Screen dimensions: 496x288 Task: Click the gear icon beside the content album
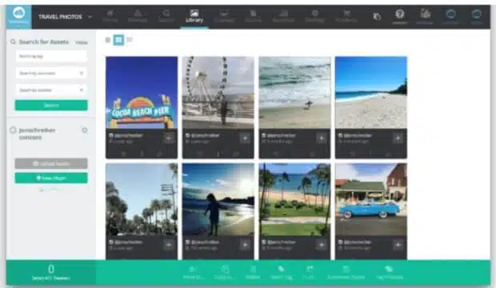(85, 130)
